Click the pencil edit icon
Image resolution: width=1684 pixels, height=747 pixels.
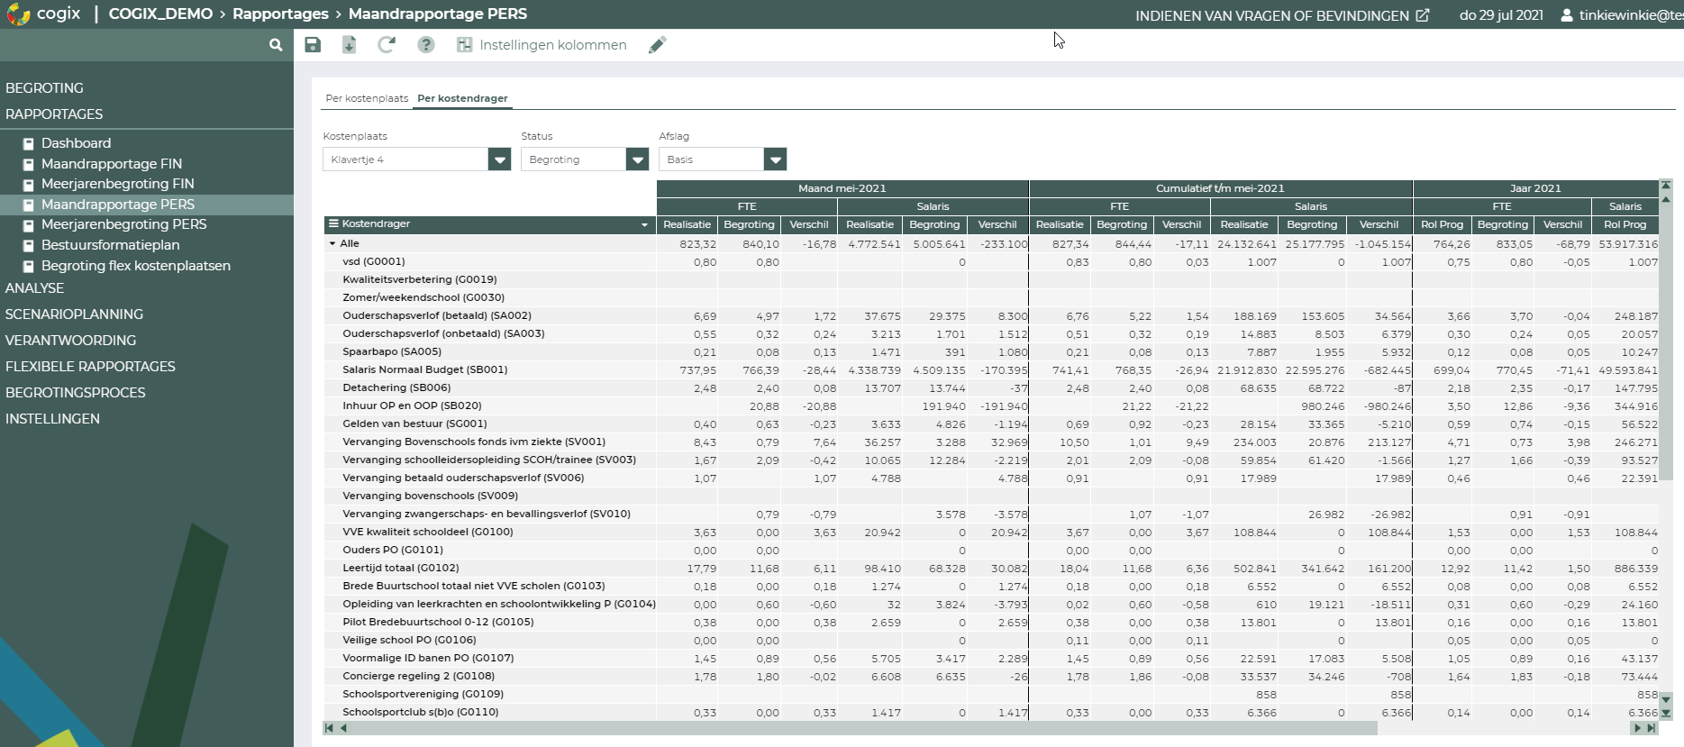[658, 45]
